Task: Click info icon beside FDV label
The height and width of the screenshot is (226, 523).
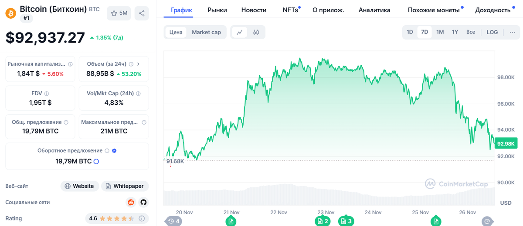Action: [47, 93]
